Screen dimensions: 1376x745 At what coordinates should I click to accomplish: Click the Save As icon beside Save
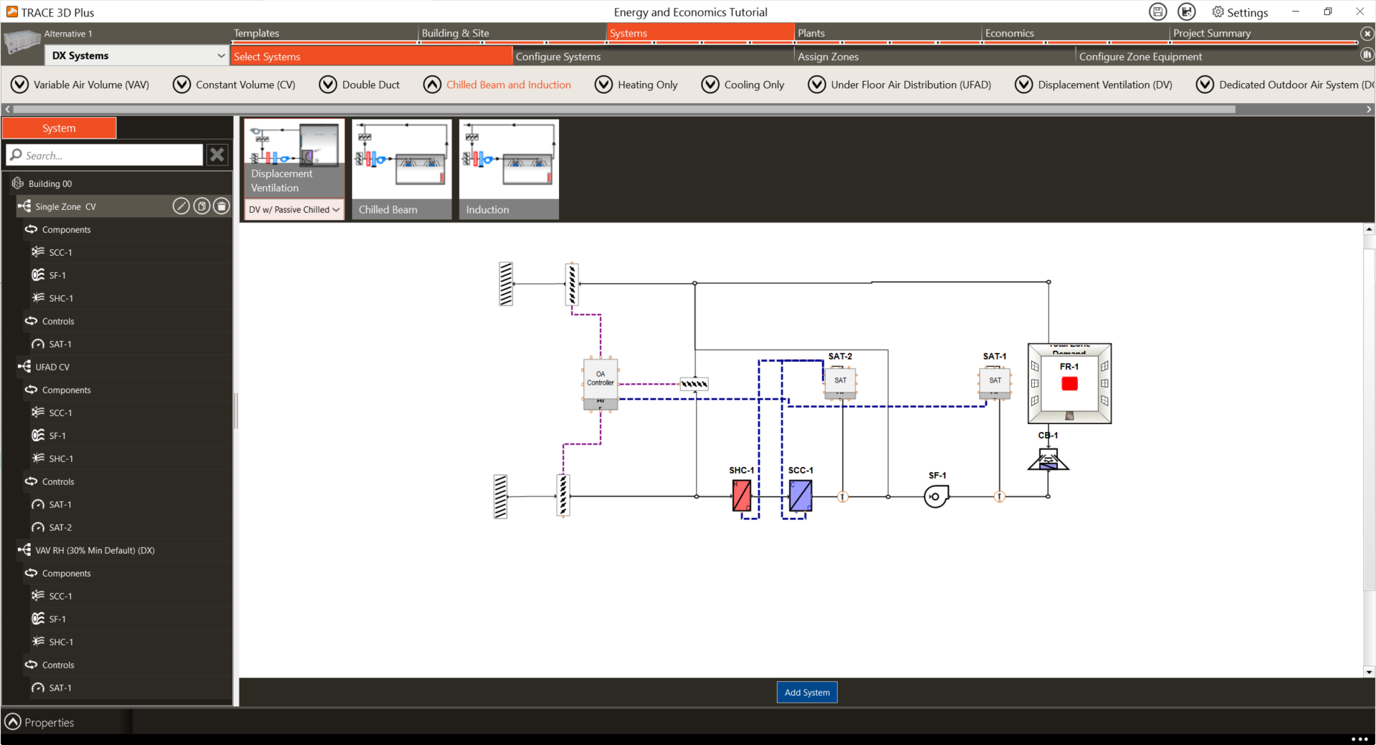(1187, 11)
